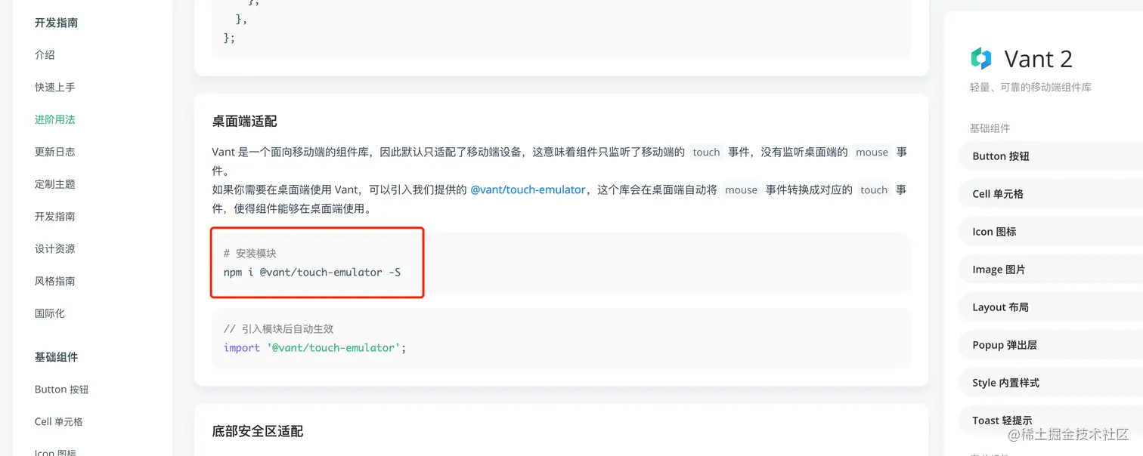
Task: Open the 设计资源 sidebar page
Action: click(x=55, y=249)
